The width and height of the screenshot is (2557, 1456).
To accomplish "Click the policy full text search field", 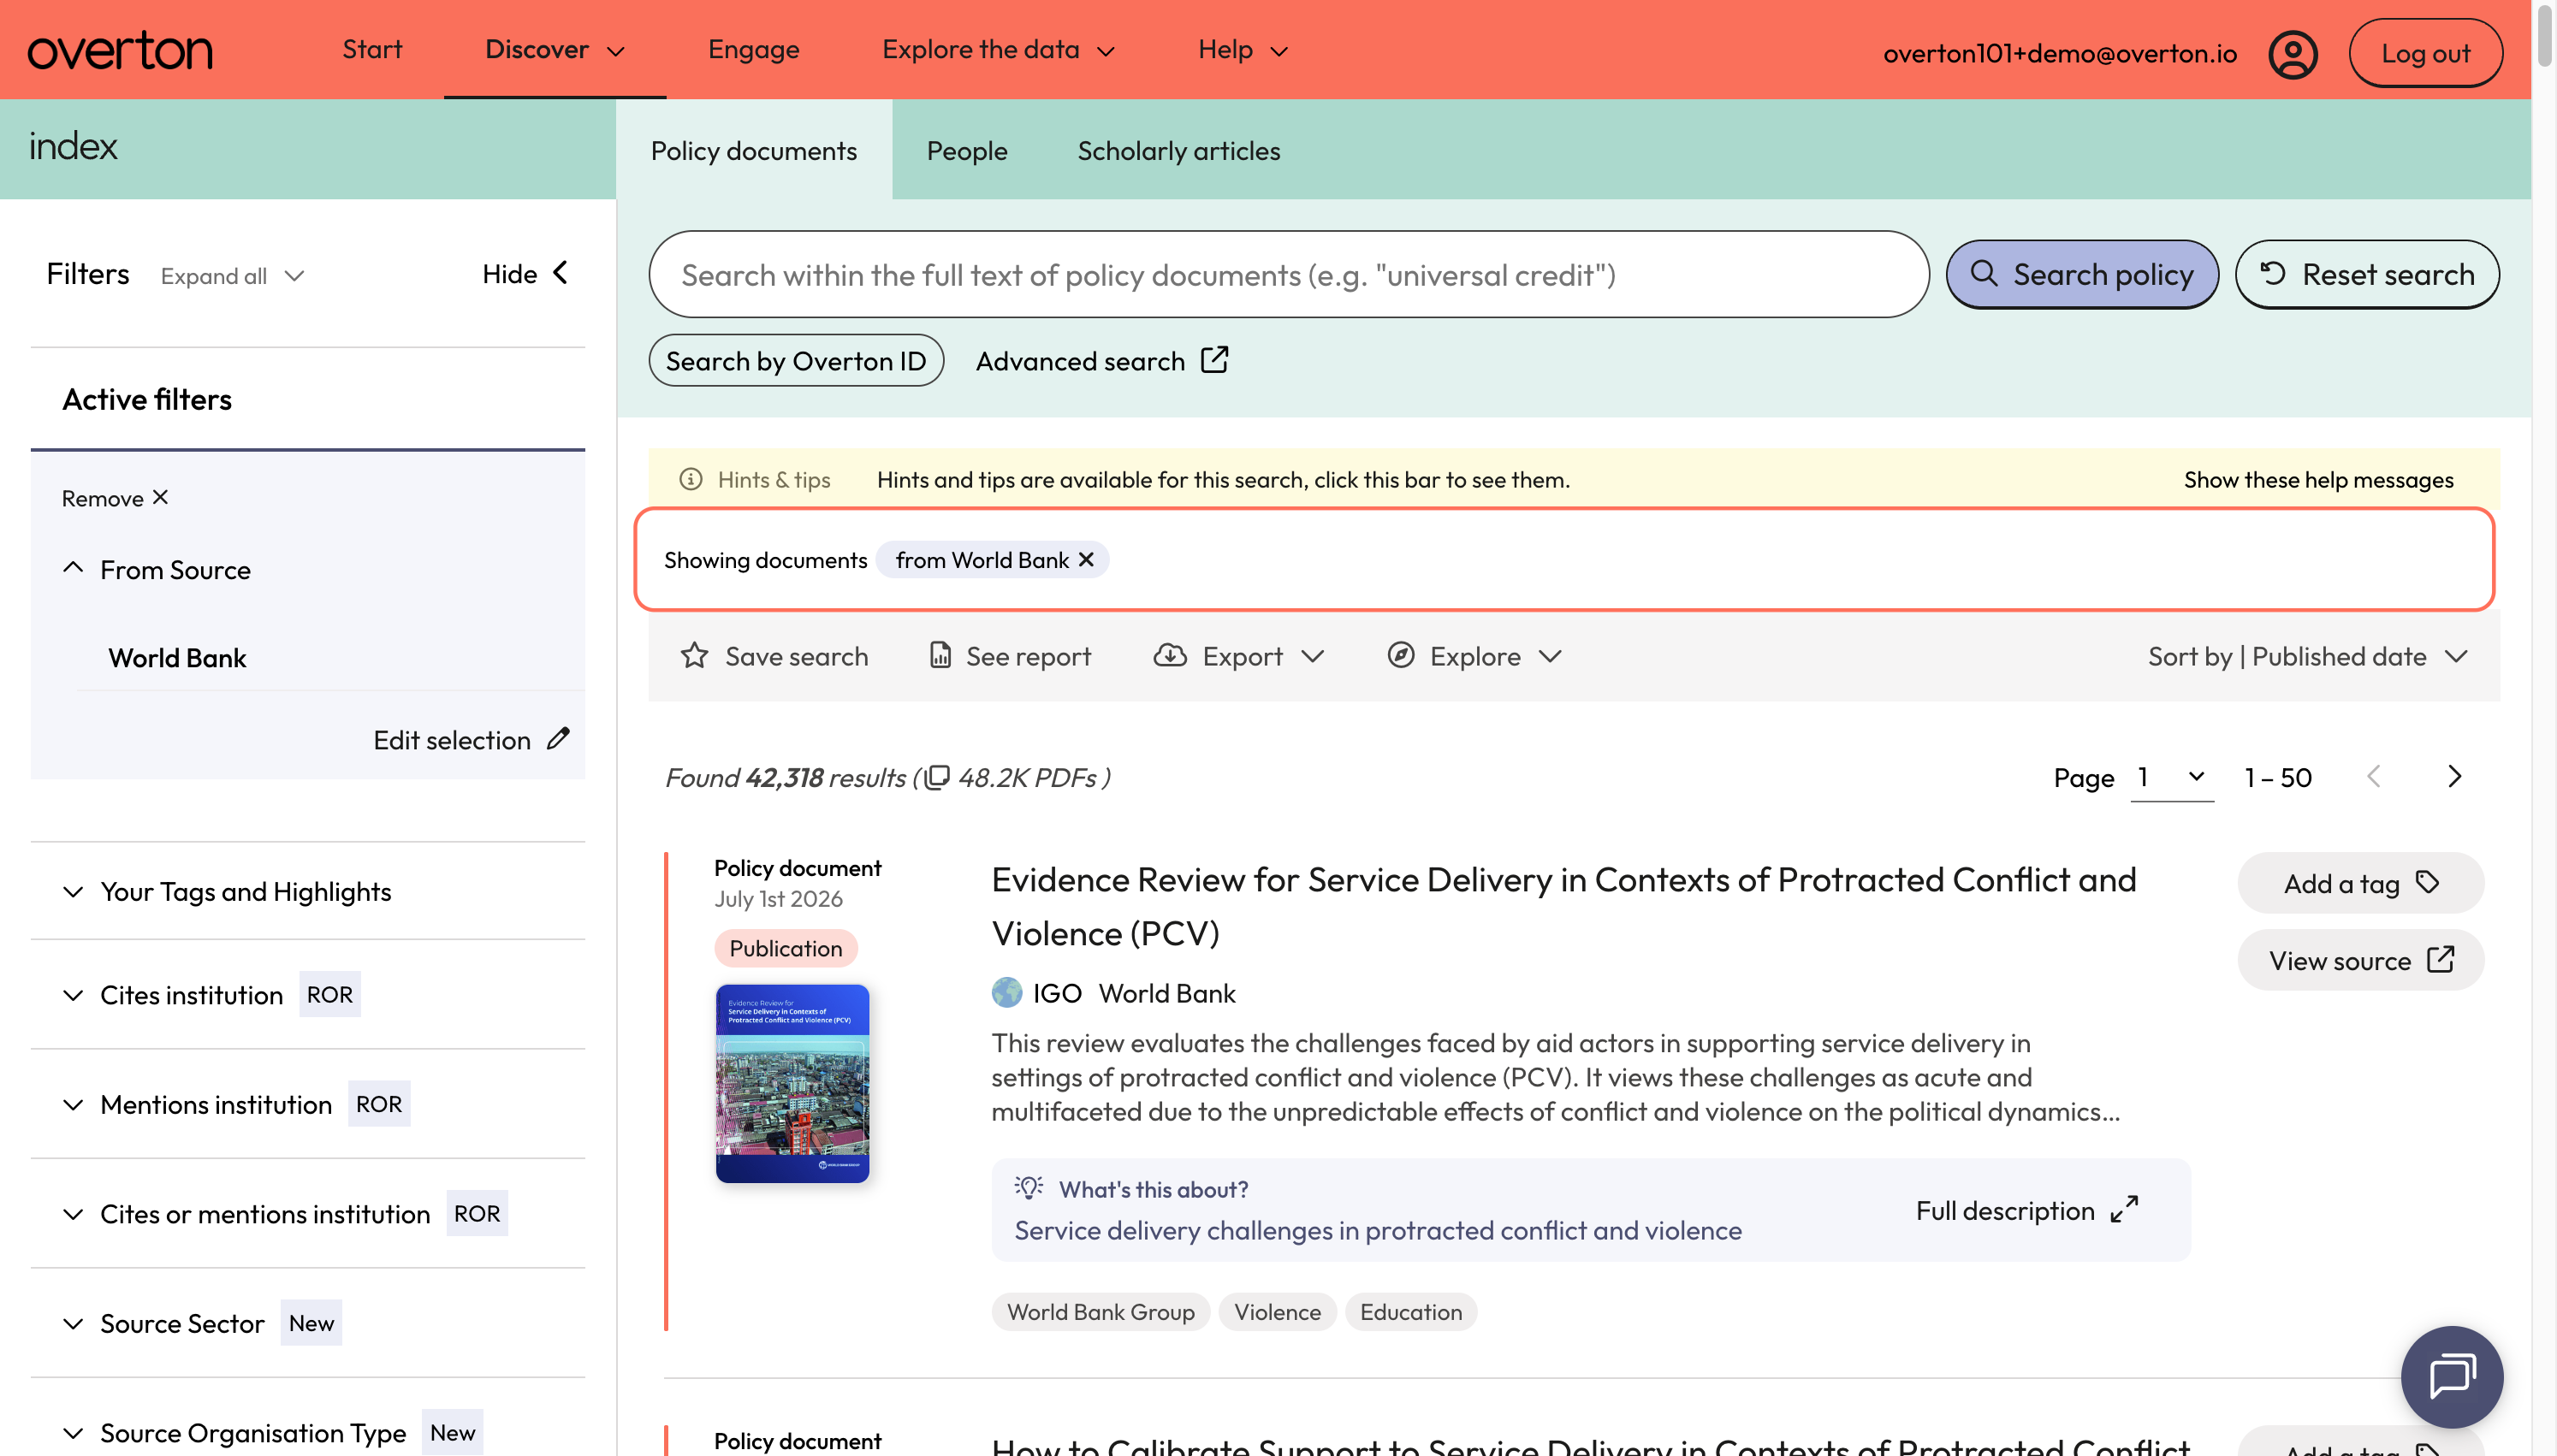I will [x=1288, y=274].
